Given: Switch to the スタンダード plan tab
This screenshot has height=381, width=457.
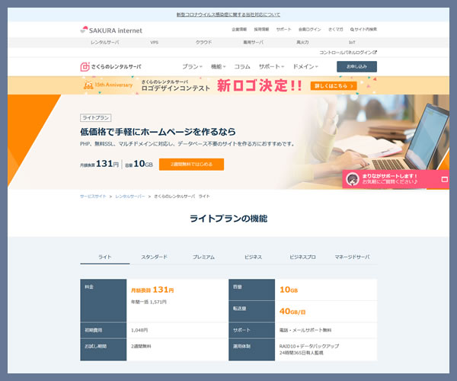Looking at the screenshot, I should (154, 257).
